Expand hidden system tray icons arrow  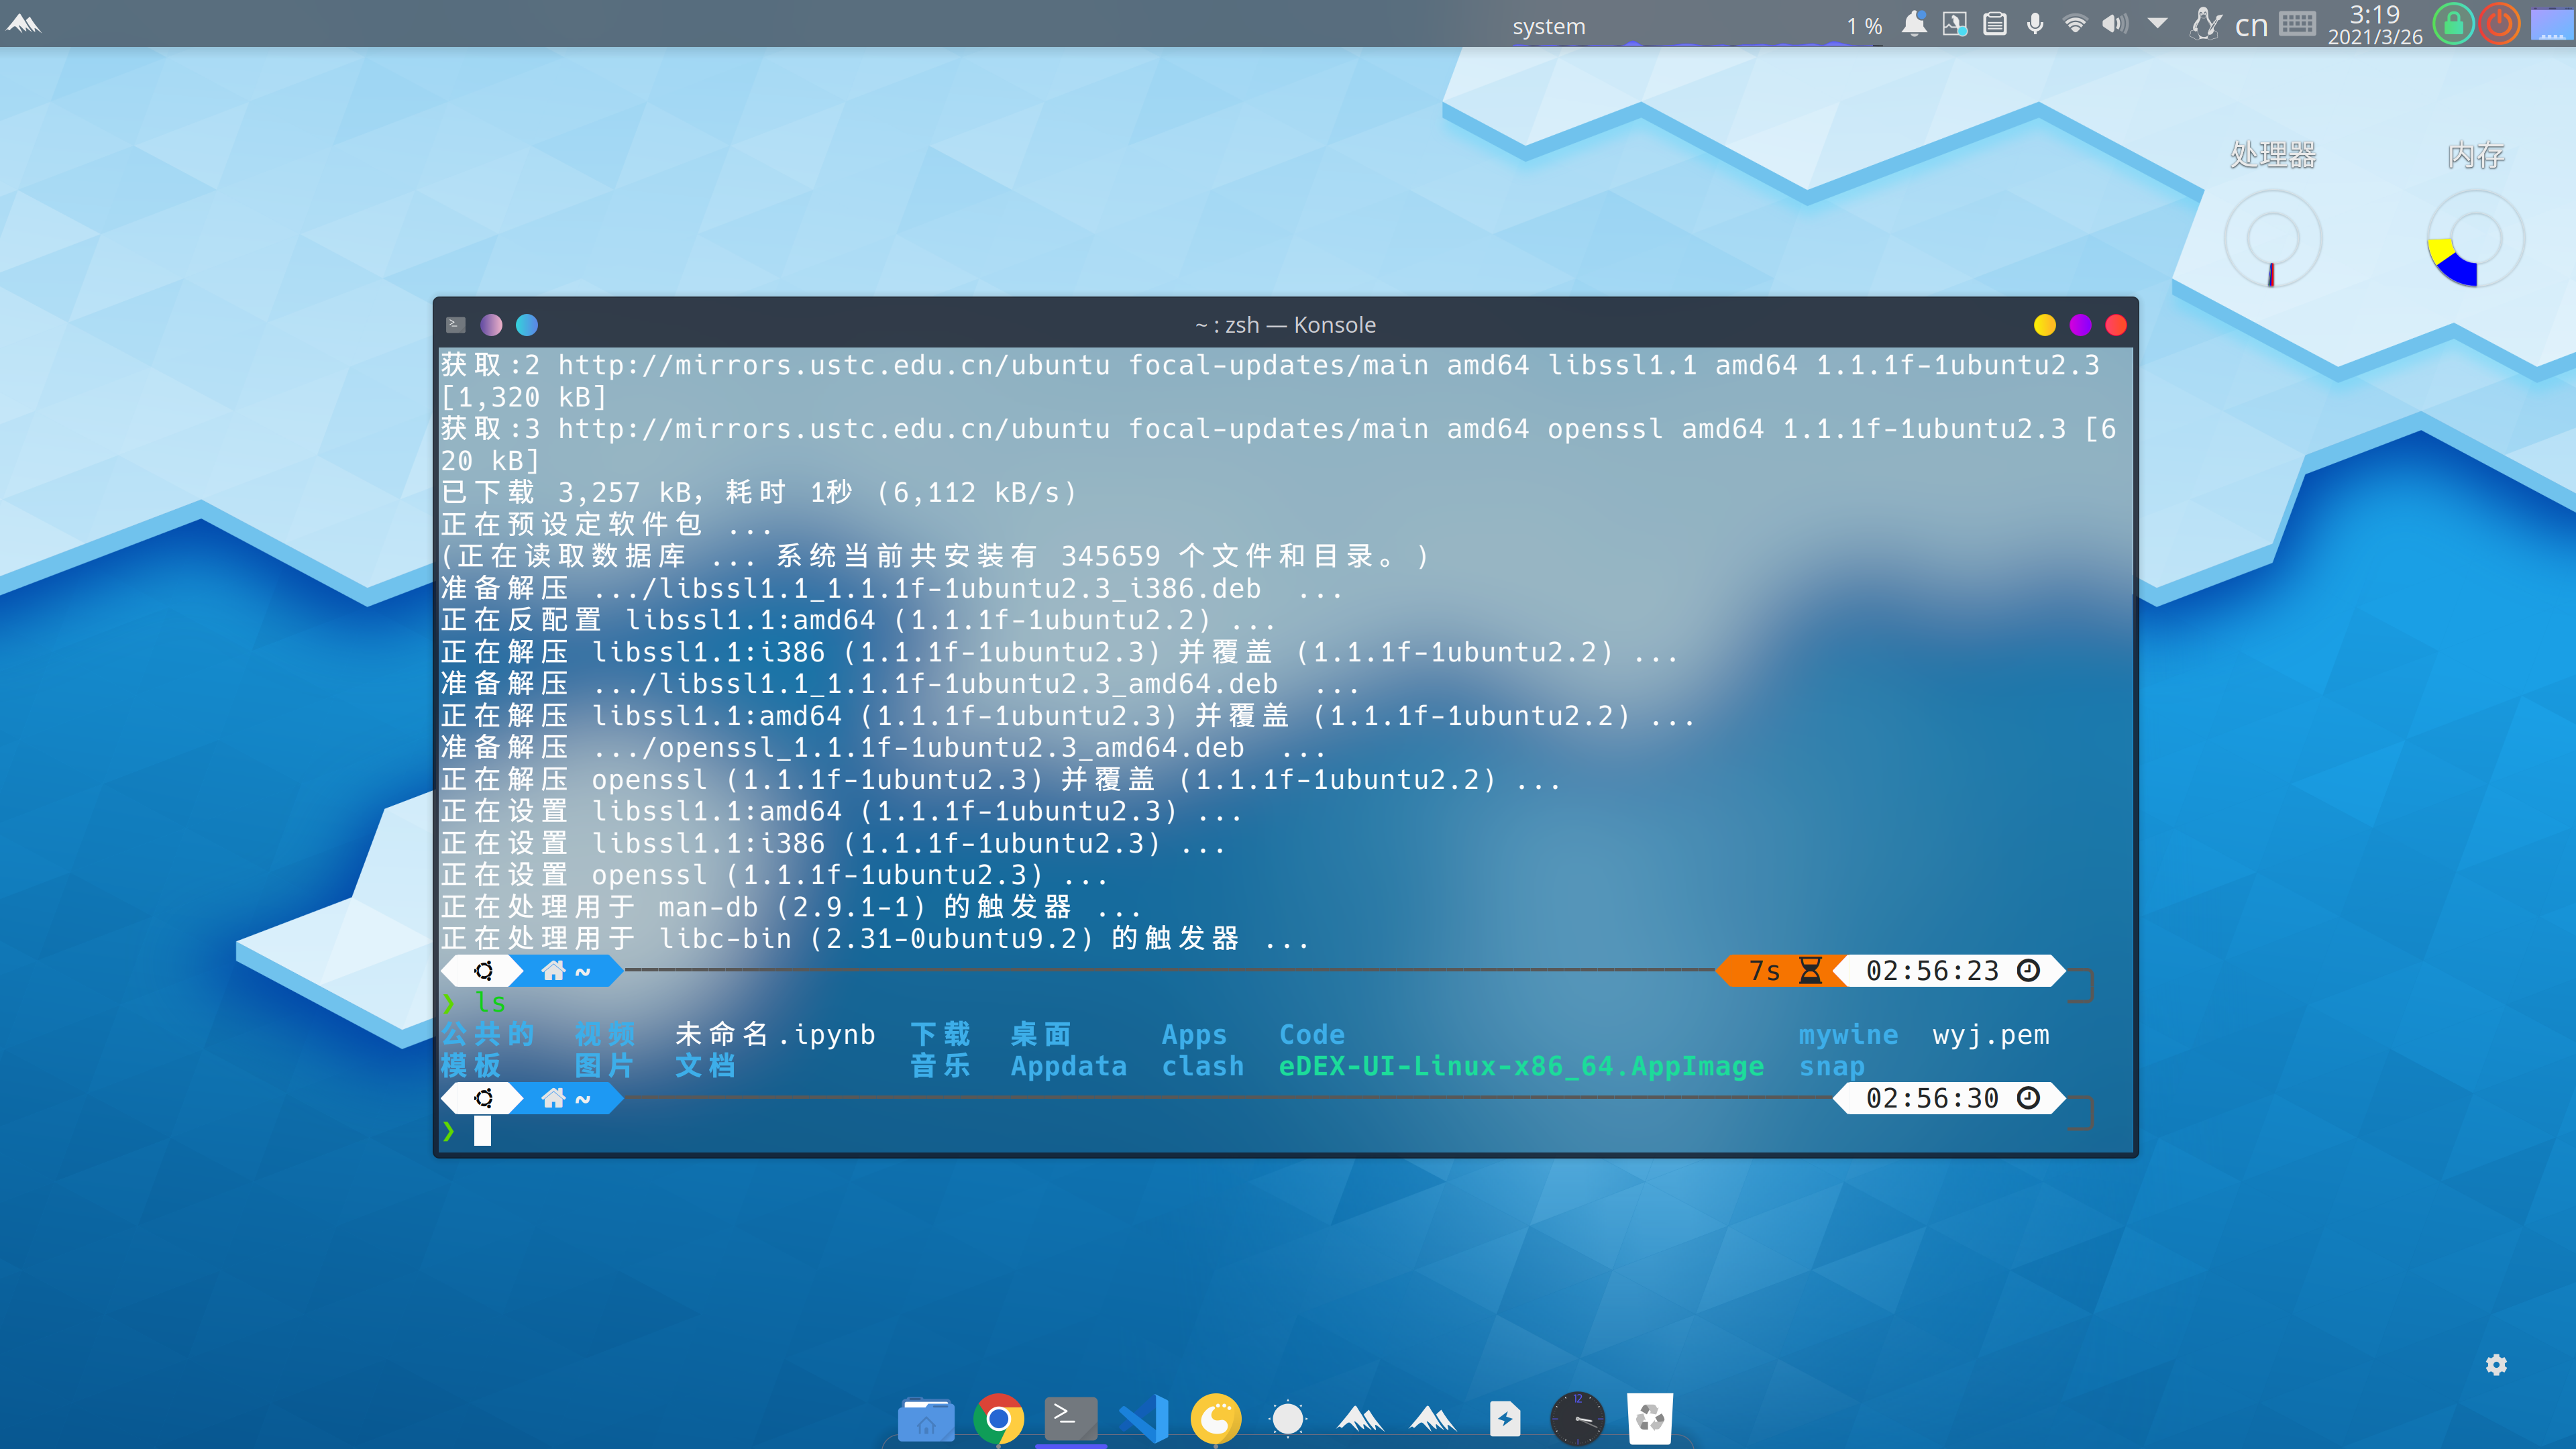[x=2157, y=23]
